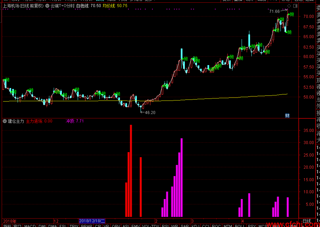Click the tallest magenta 冲顶 bar
This screenshot has width=320, height=227.
pyautogui.click(x=182, y=177)
